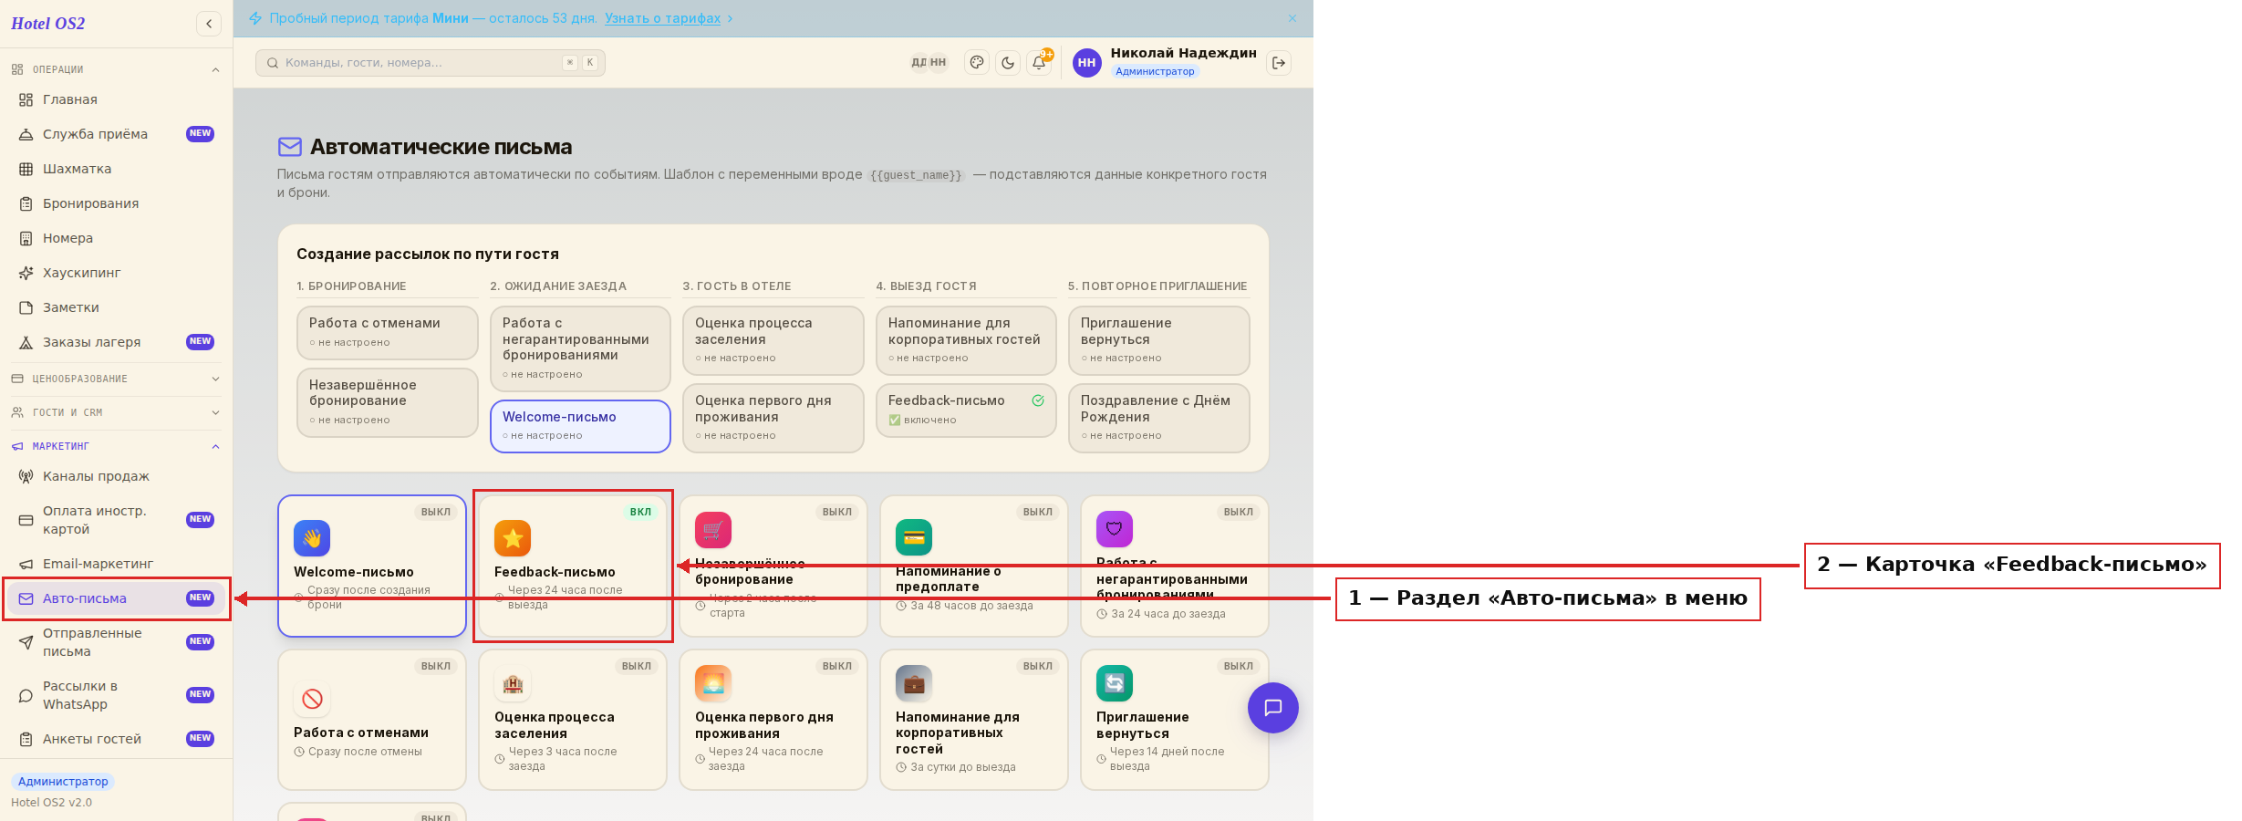Open notifications bell icon
Viewport: 2242px width, 821px height.
(1039, 63)
